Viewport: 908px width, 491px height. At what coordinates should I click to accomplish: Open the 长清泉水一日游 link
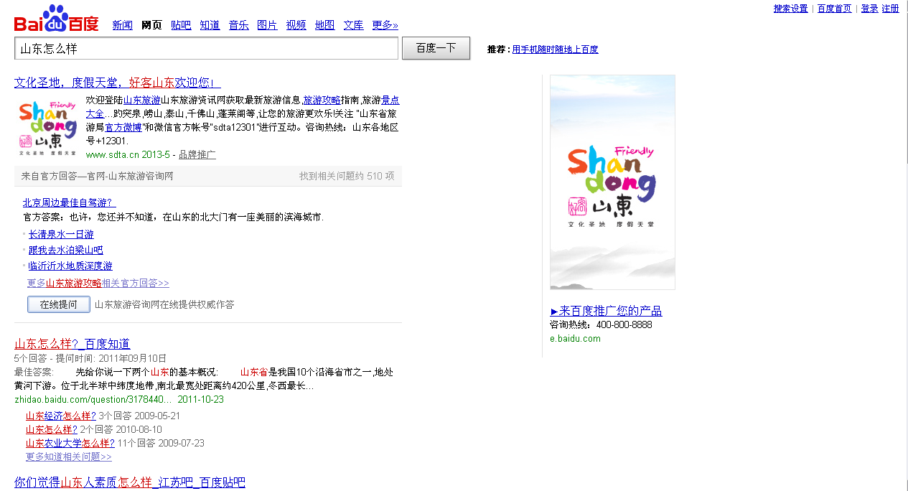[x=61, y=235]
